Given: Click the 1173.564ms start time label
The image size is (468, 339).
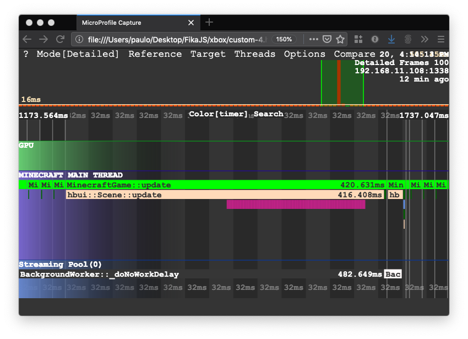Looking at the screenshot, I should 43,115.
